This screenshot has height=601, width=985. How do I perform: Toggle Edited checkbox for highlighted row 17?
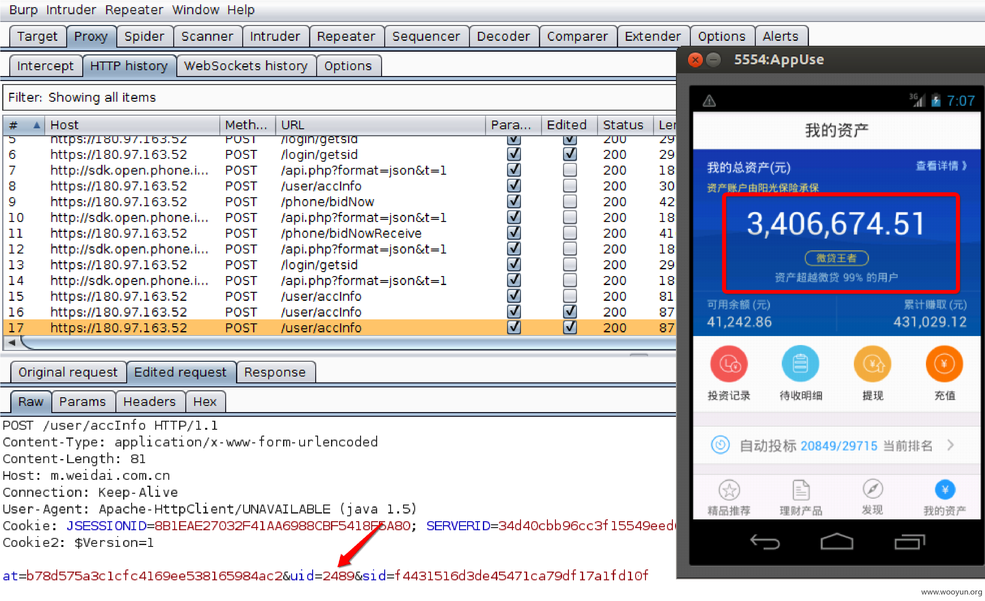(570, 327)
